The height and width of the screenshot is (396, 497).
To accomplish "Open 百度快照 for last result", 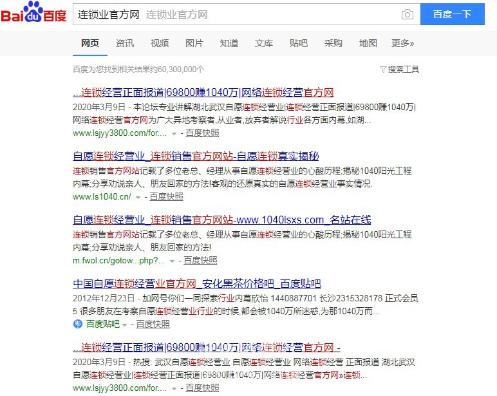I will point(202,388).
